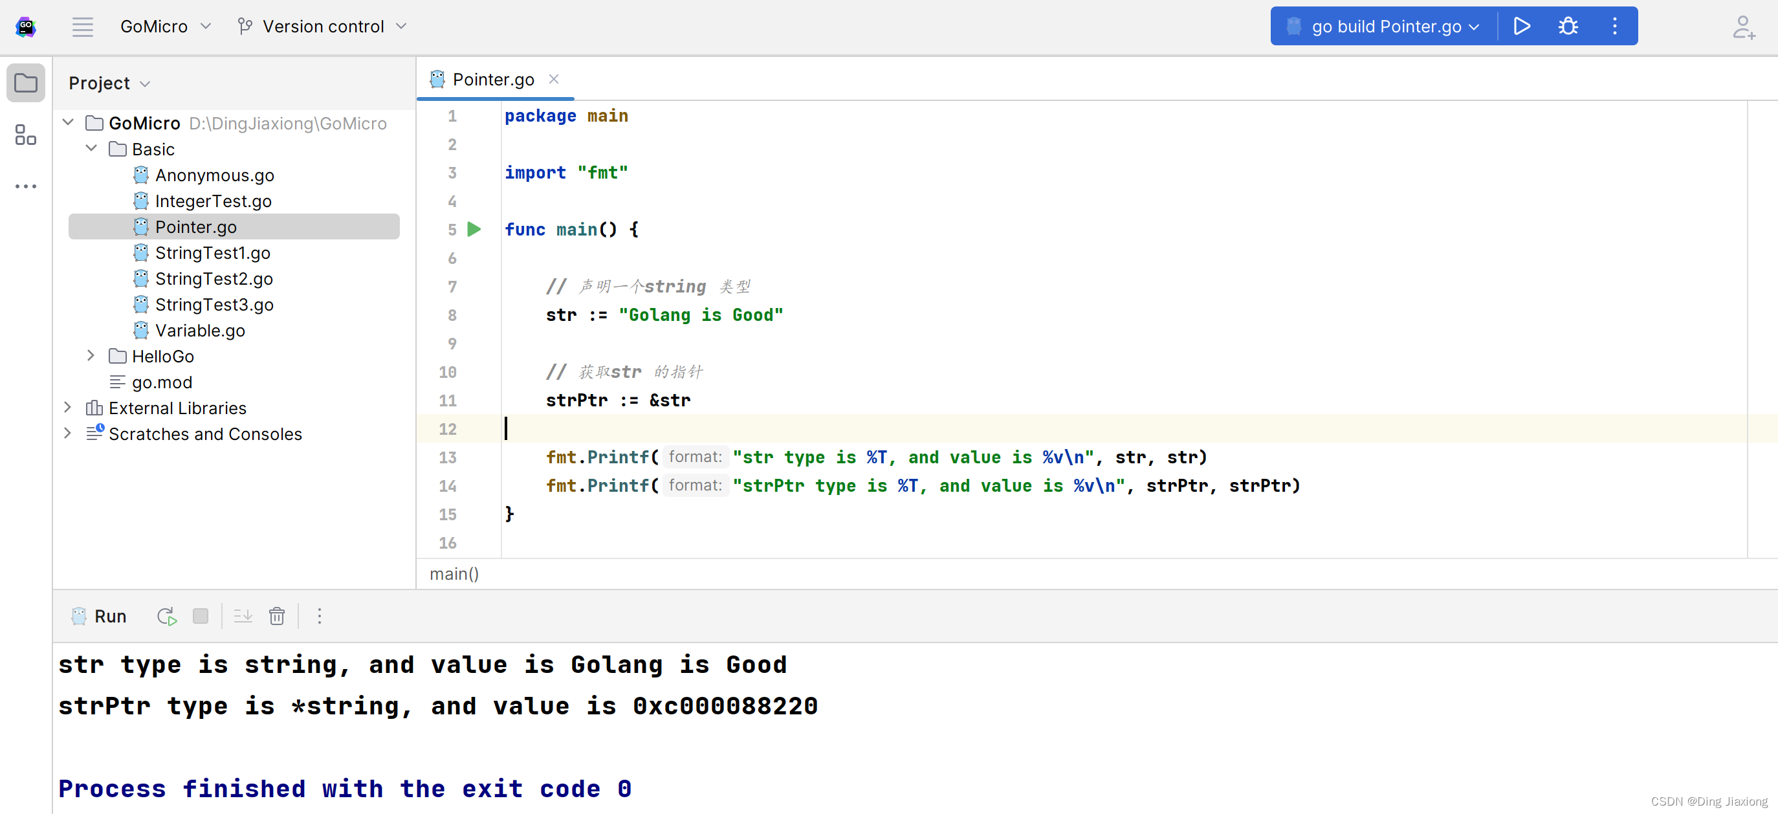Click the Clear All trash icon
The height and width of the screenshot is (814, 1778).
(277, 616)
